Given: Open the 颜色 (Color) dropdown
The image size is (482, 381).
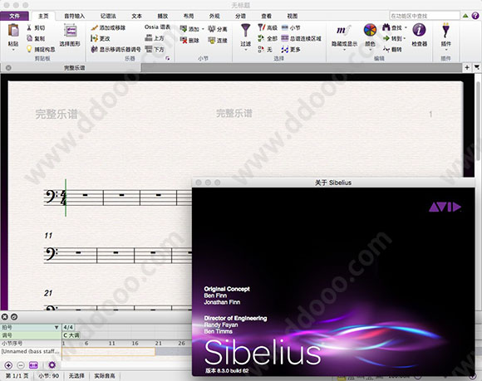Looking at the screenshot, I should click(370, 50).
